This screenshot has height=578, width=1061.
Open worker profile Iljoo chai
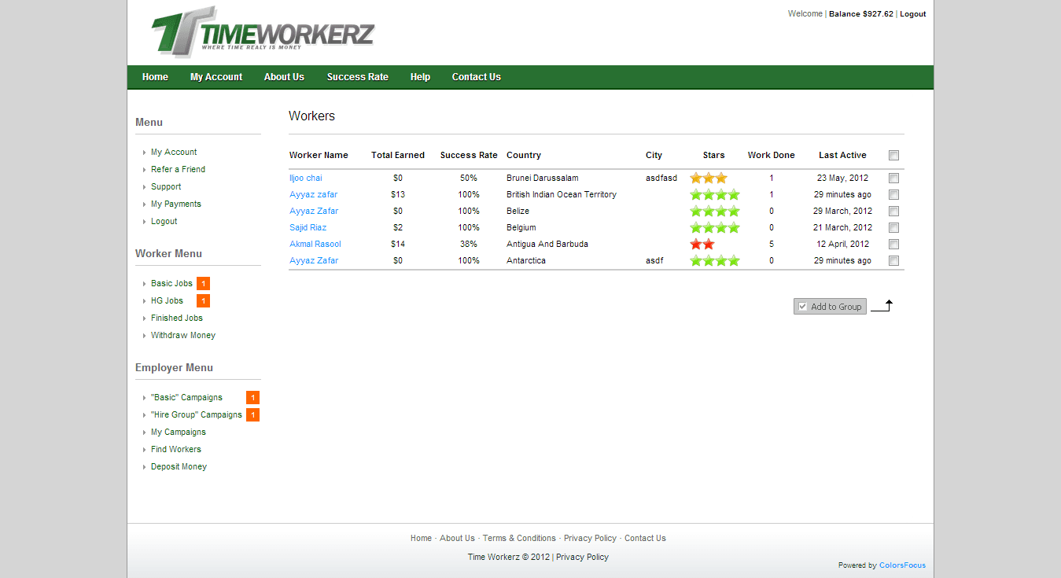(306, 179)
